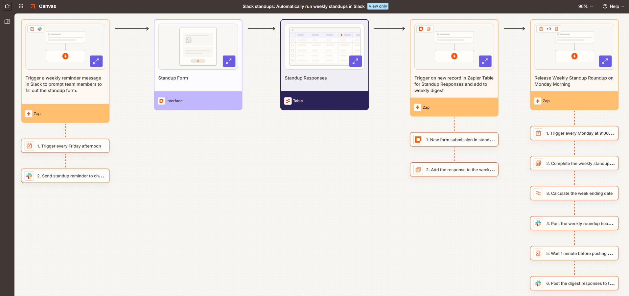This screenshot has width=629, height=296.
Task: Click the Slack icon on 'Post the weekly roundup' step
Action: (538, 223)
